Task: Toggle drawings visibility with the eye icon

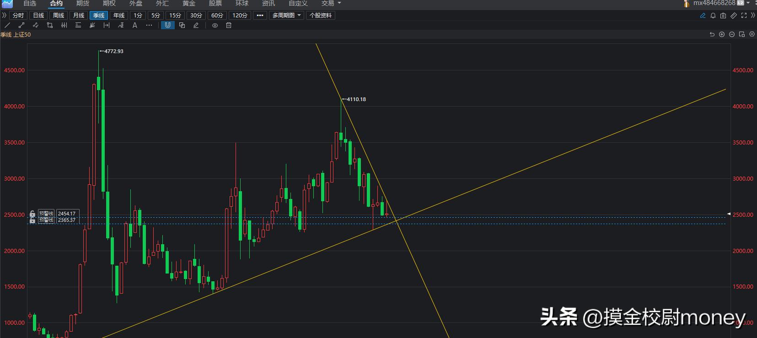Action: 215,26
